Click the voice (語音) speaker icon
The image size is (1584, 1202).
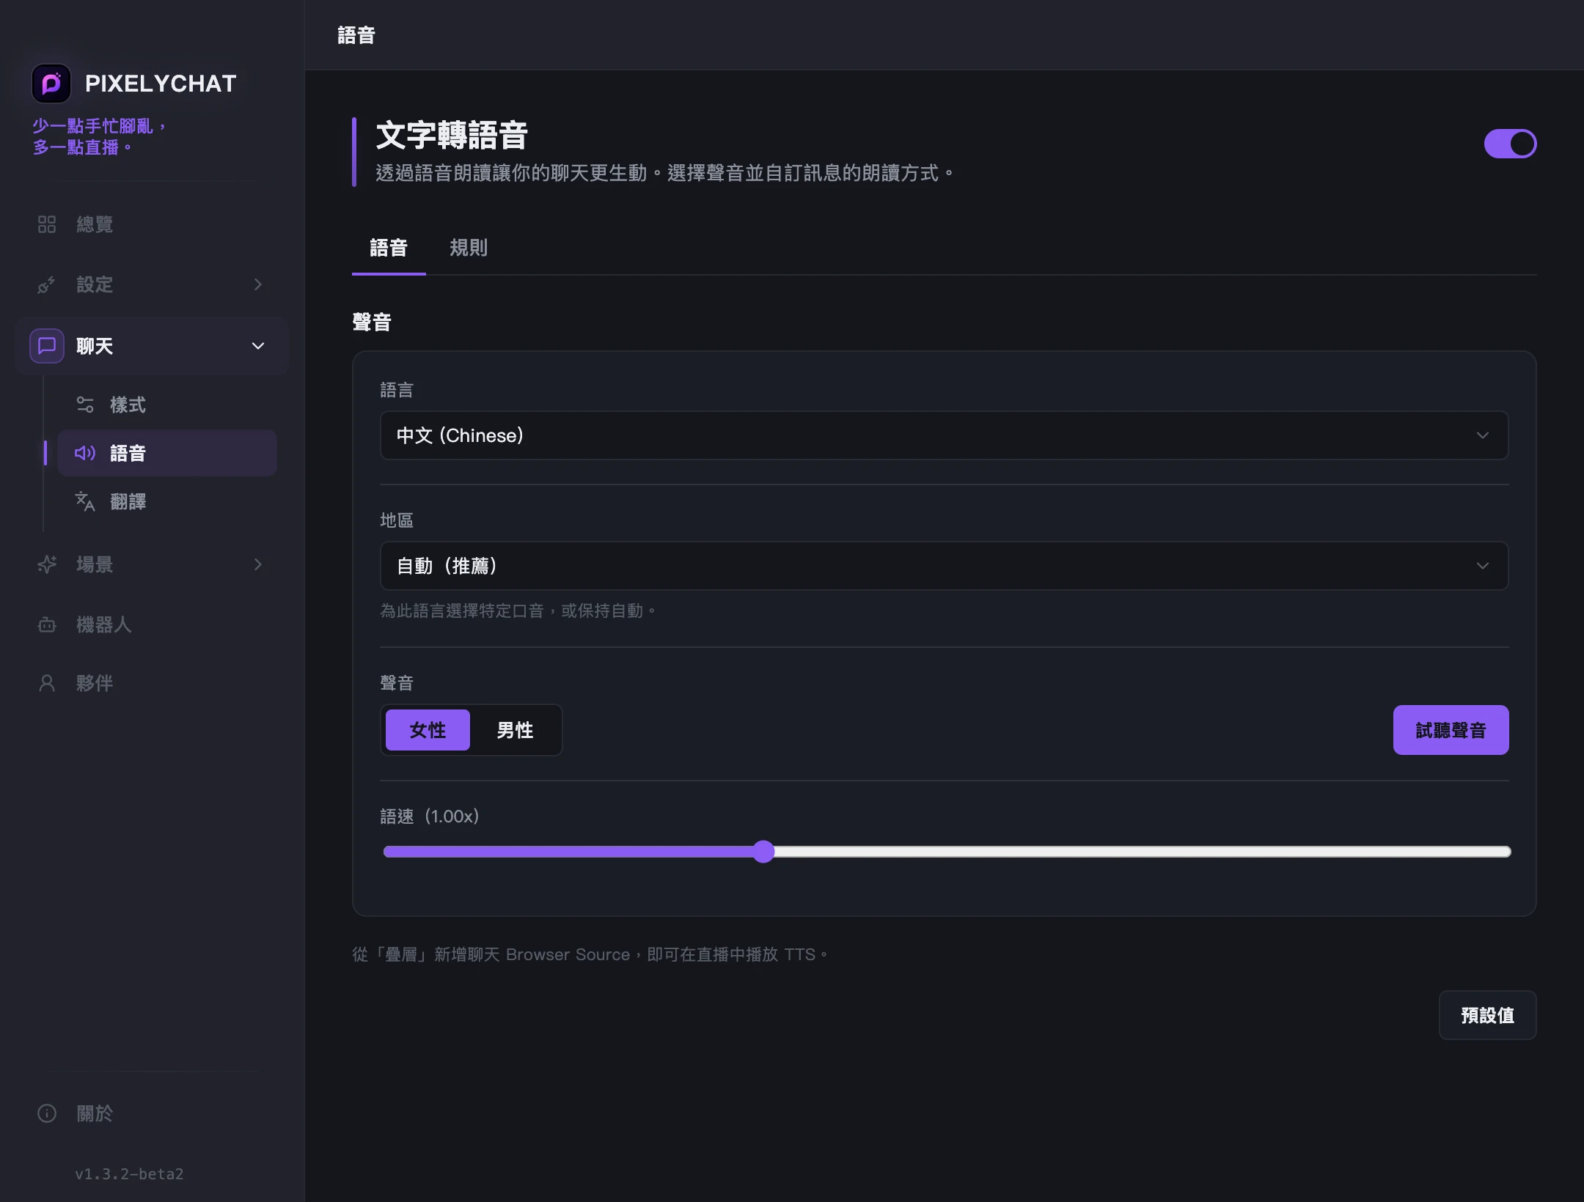coord(85,453)
